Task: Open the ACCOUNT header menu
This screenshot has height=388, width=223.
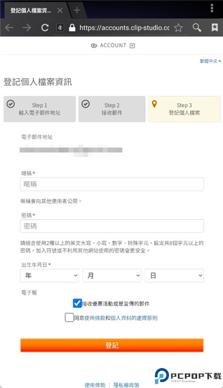Action: (113, 45)
